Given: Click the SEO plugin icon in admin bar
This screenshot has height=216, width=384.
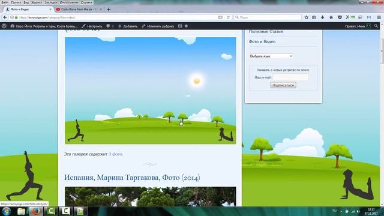Looking at the screenshot, I should click(x=180, y=26).
